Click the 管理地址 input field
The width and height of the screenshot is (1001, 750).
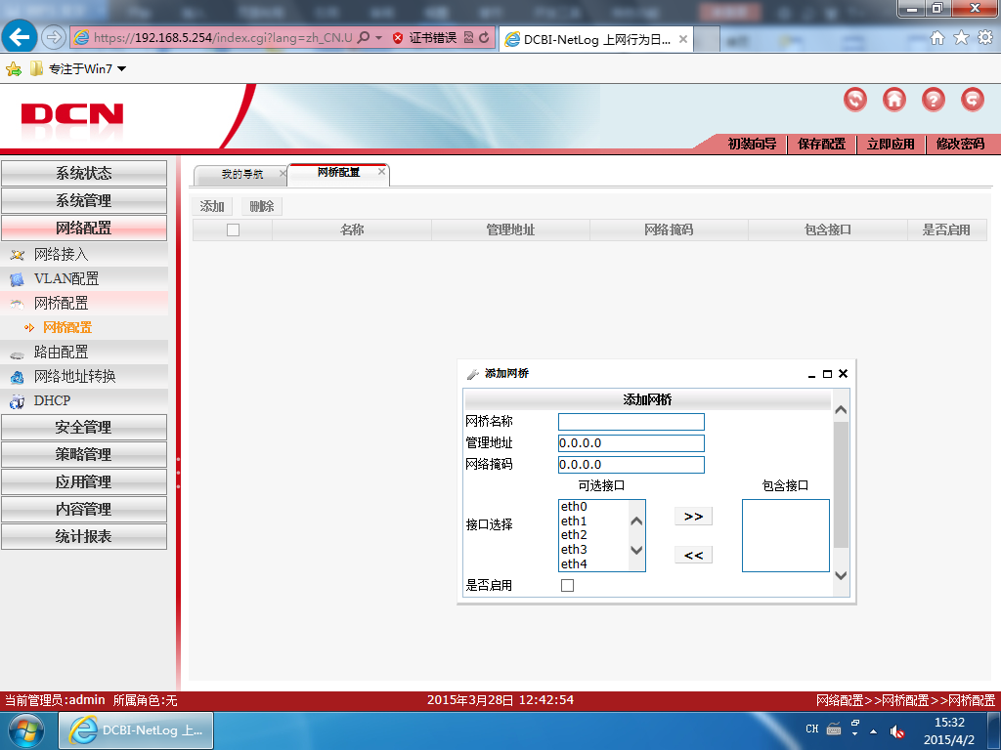tap(631, 443)
